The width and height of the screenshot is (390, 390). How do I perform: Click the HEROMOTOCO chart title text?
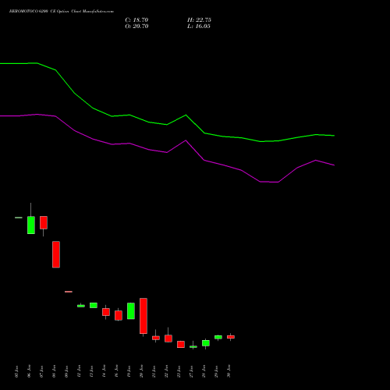pos(62,12)
